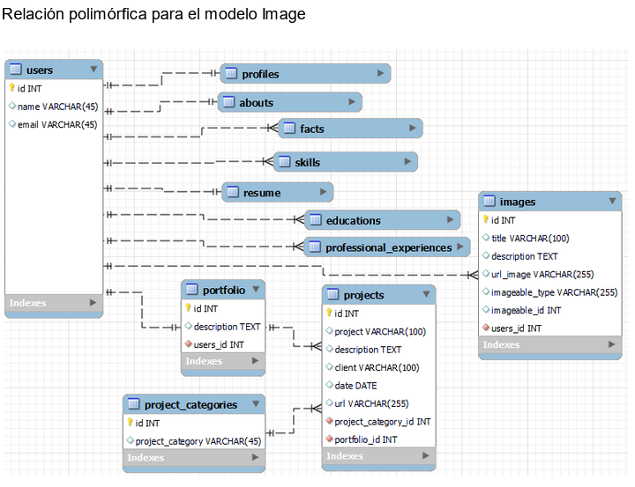Screen dimensions: 635x487
Task: Click the images table icon
Action: [x=489, y=202]
